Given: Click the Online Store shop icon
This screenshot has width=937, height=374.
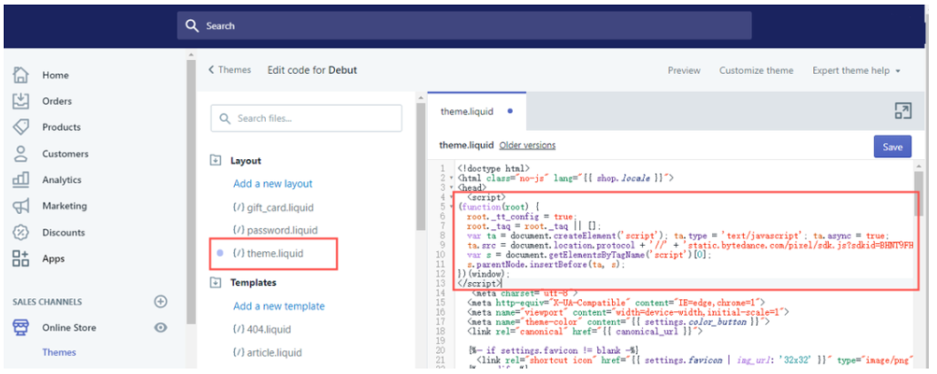Looking at the screenshot, I should (21, 328).
